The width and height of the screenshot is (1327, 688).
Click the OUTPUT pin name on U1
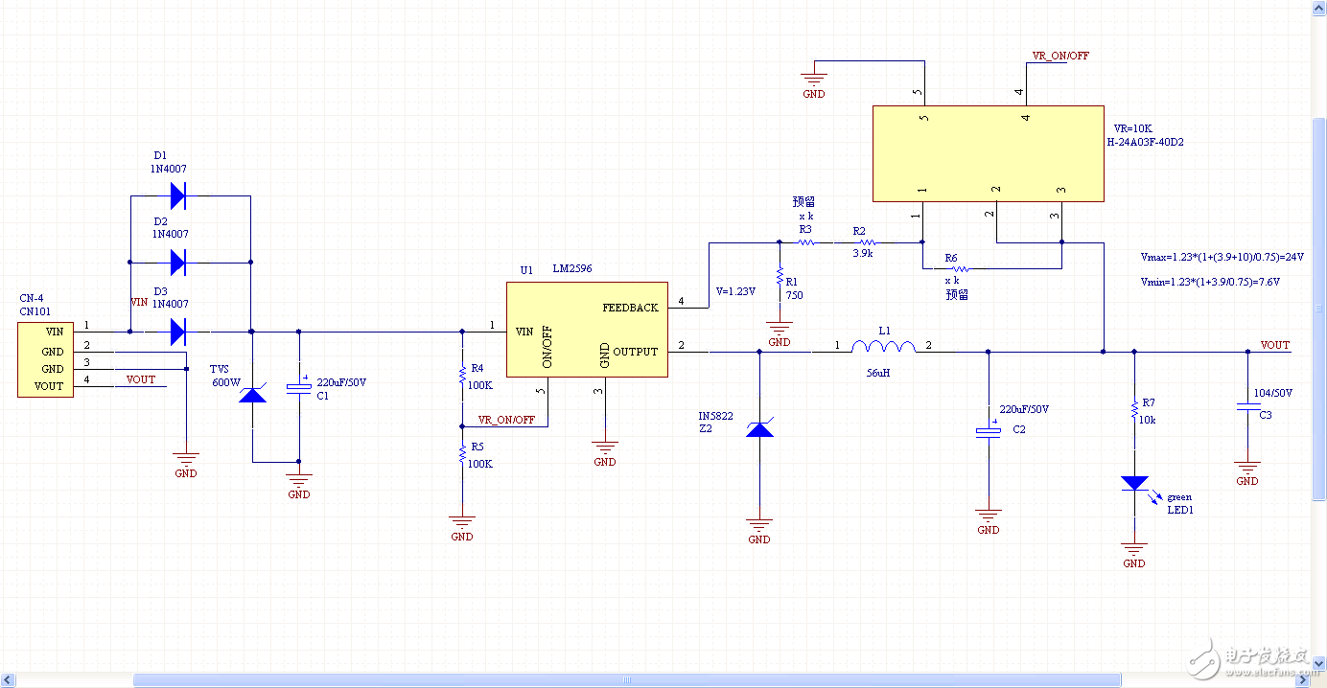pos(636,352)
